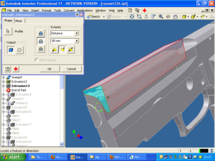
Task: Activate the Zoom magnifier tool
Action: point(161,17)
